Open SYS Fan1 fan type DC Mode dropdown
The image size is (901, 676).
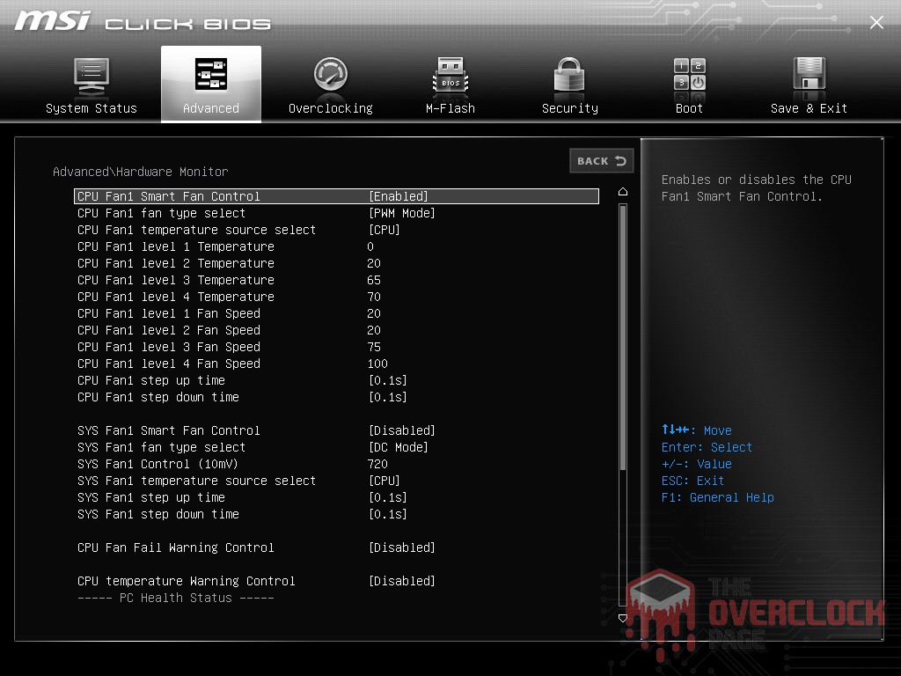[398, 447]
